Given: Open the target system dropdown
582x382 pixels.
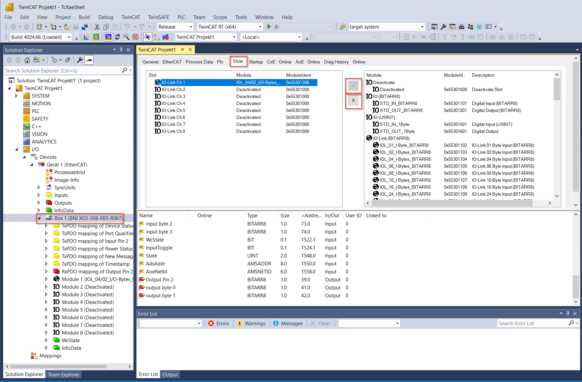Looking at the screenshot, I should [387, 27].
